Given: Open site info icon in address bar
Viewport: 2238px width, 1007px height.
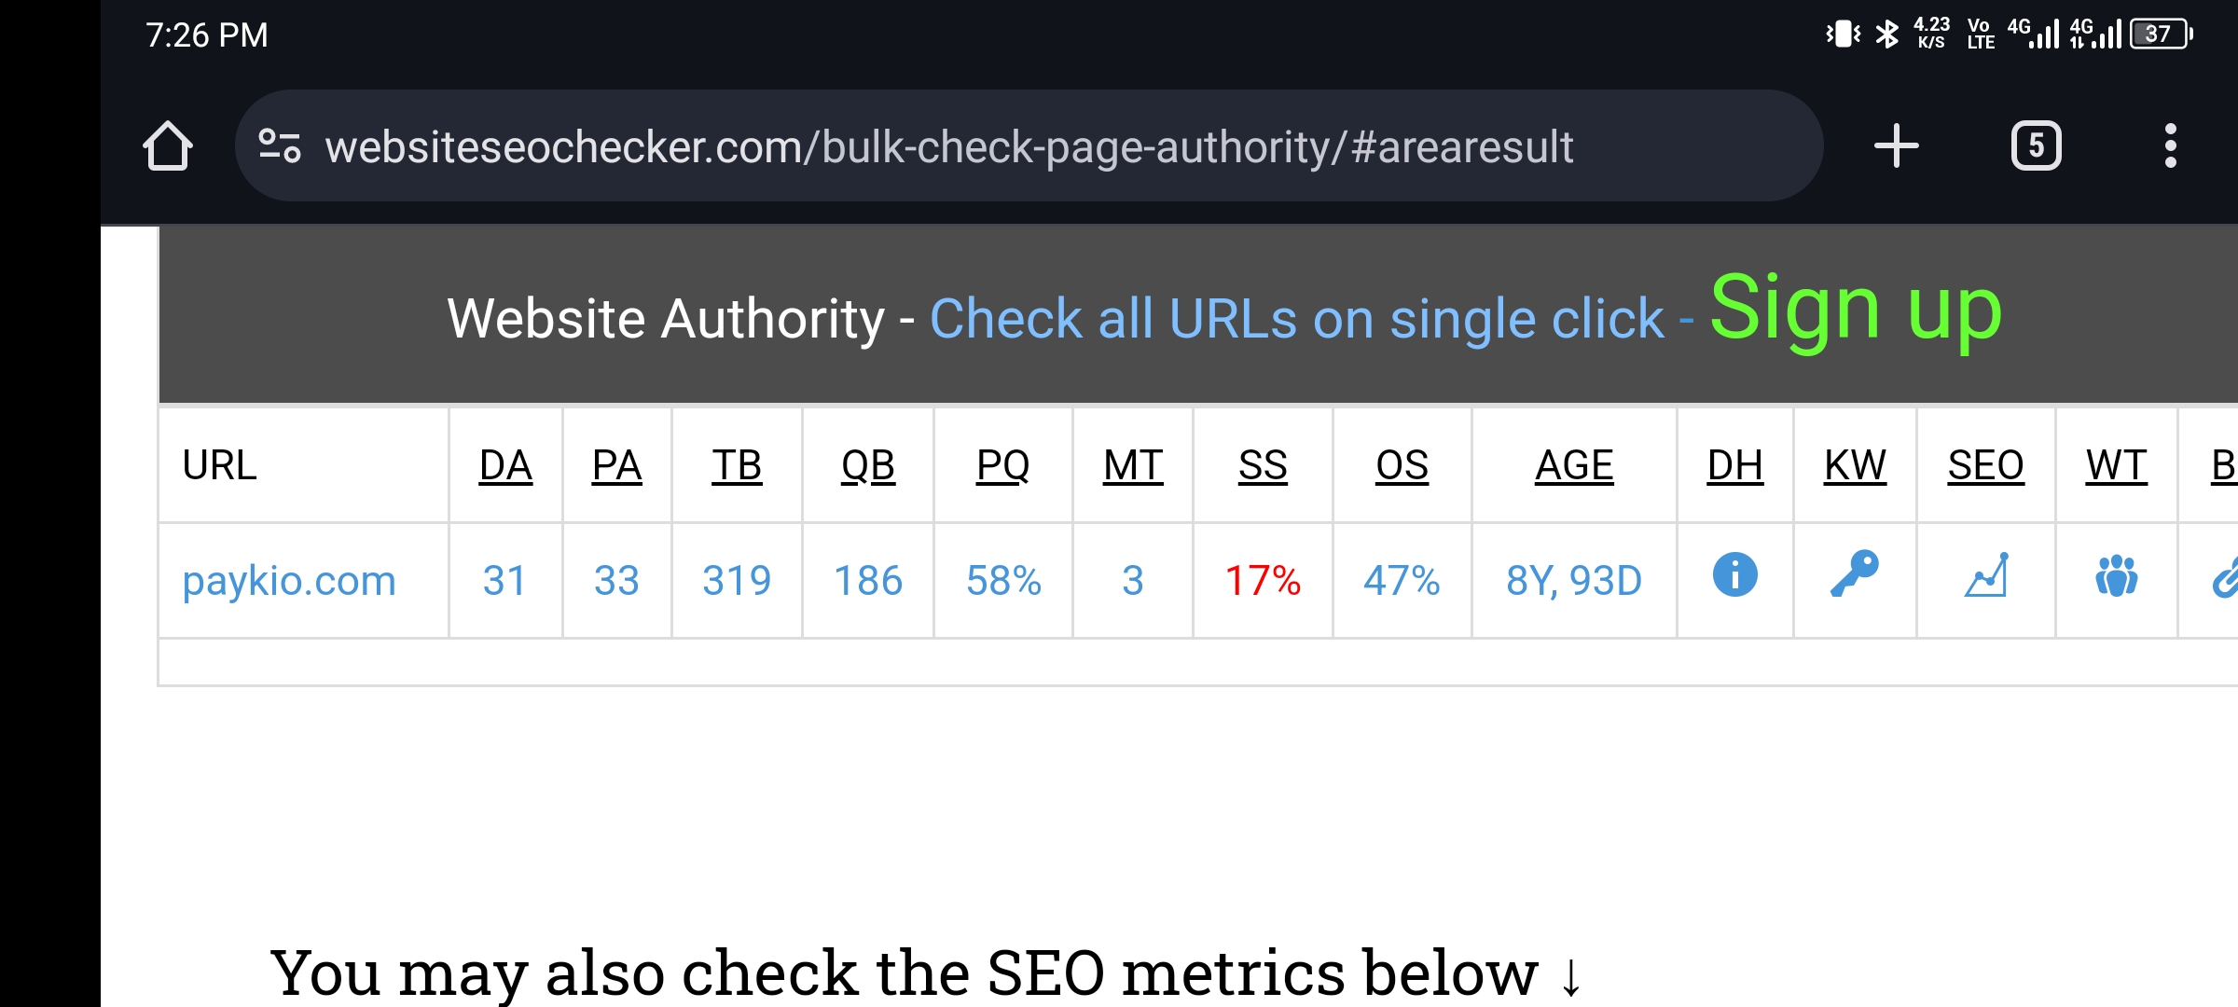Looking at the screenshot, I should point(280,146).
